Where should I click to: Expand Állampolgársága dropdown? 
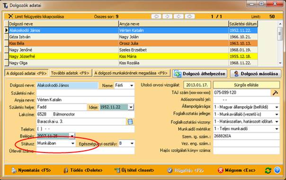click(277, 107)
